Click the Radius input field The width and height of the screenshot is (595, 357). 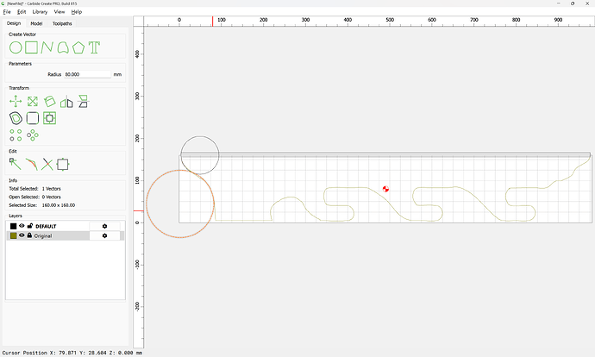[x=86, y=74]
